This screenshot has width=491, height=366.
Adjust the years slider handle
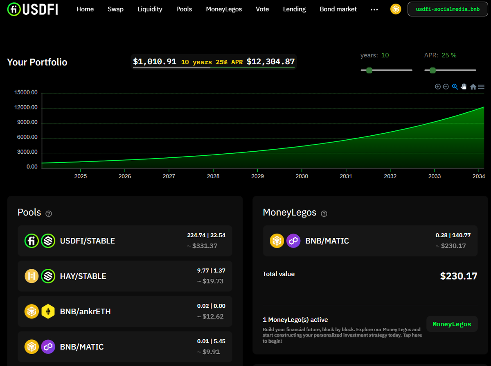click(x=369, y=70)
